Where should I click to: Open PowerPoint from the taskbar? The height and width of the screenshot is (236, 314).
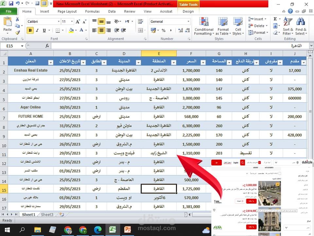point(127,229)
